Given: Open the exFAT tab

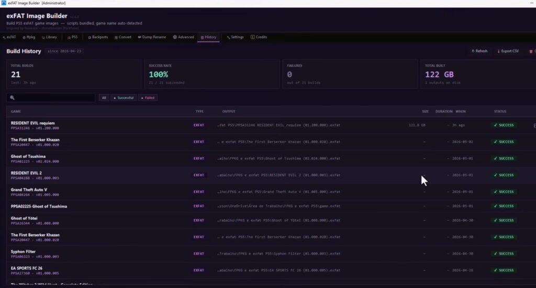Looking at the screenshot, I should click(9, 37).
